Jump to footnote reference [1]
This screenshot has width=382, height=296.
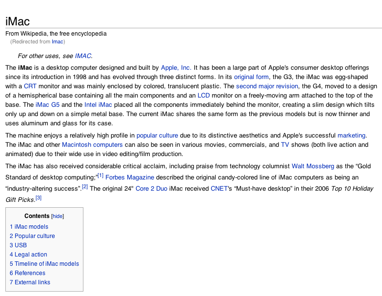coord(101,176)
